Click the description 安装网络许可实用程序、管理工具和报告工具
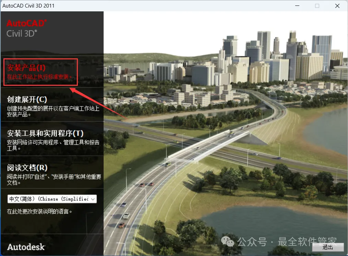The width and height of the screenshot is (348, 256). click(53, 145)
